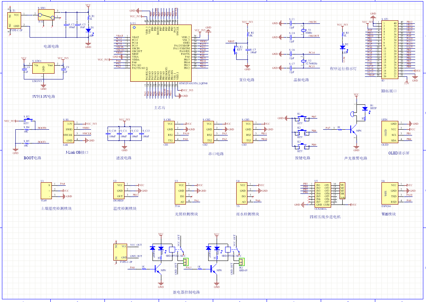Select the NPN transistor in the alarm circuit
This screenshot has height=302, width=426.
(353, 130)
